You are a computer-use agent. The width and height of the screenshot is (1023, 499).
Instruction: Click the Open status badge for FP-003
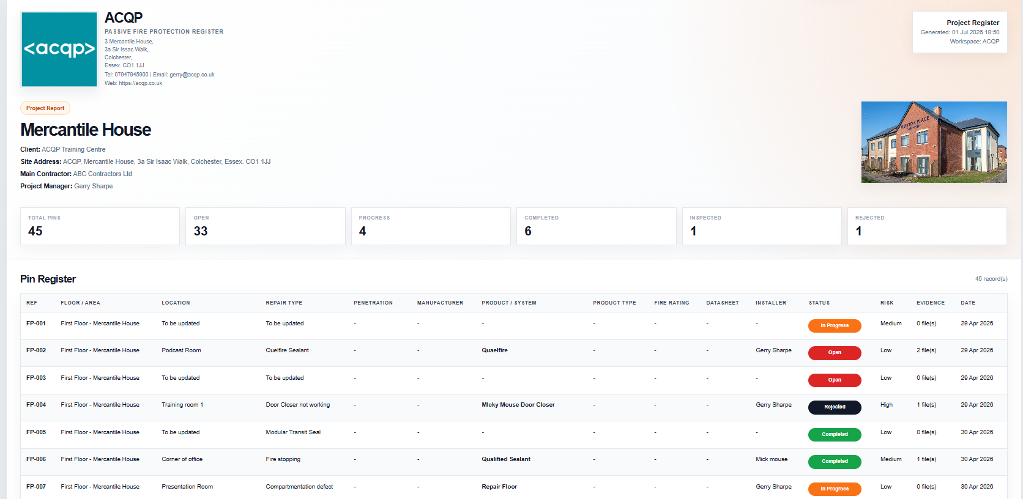835,380
